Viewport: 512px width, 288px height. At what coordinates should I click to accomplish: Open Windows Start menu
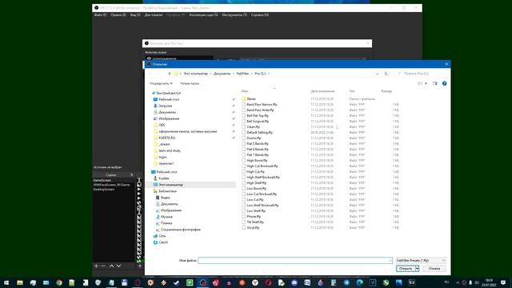tap(6, 282)
